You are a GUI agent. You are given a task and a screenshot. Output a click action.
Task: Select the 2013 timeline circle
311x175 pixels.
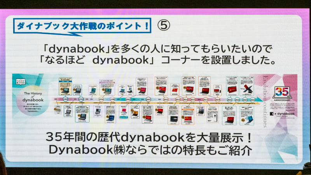(x=178, y=99)
